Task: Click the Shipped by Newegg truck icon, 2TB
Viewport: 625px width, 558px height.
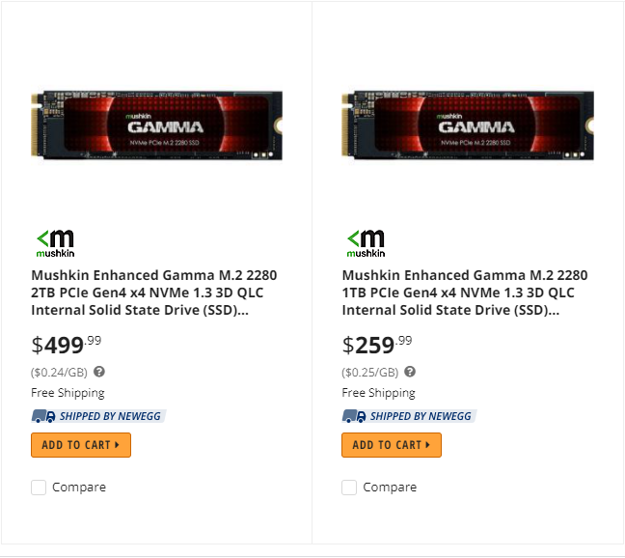Action: pos(43,416)
